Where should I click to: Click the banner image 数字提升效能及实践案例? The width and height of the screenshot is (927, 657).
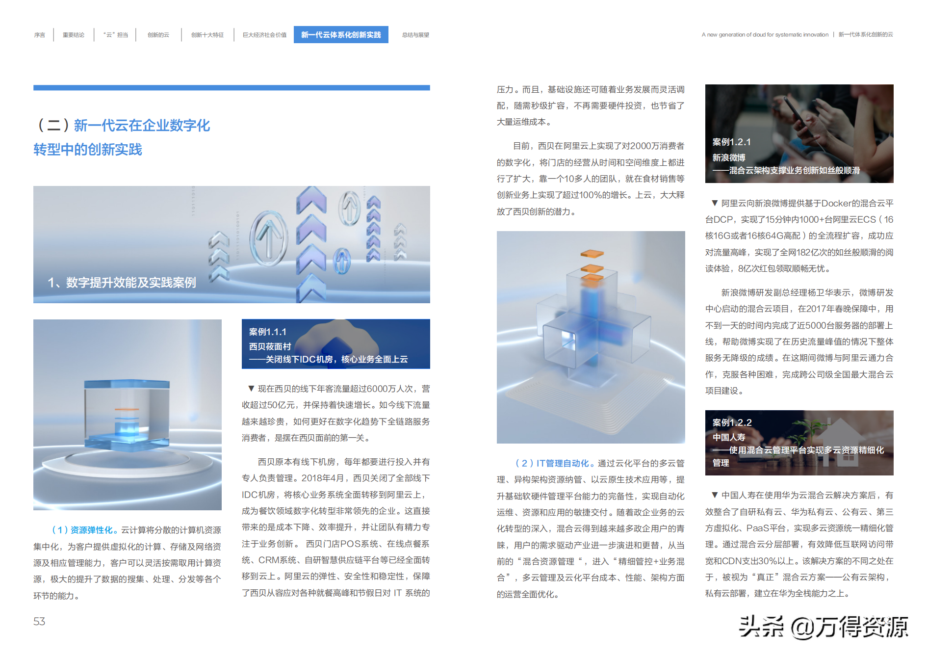232,244
